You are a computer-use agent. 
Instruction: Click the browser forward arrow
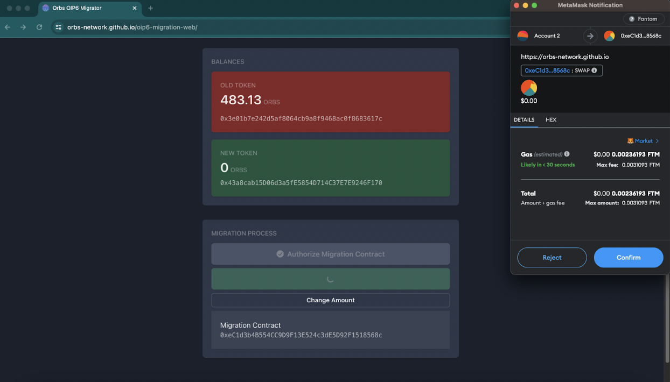23,27
